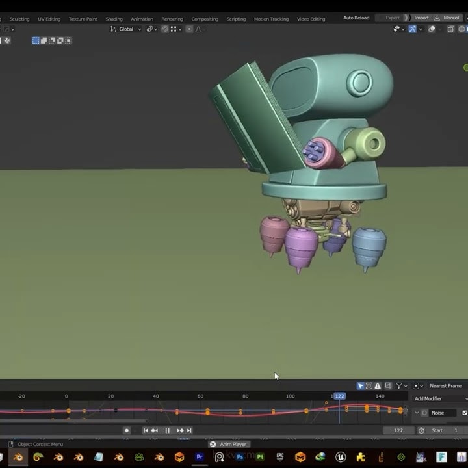Select the new-selection mode icon
The width and height of the screenshot is (468, 468).
(x=36, y=40)
